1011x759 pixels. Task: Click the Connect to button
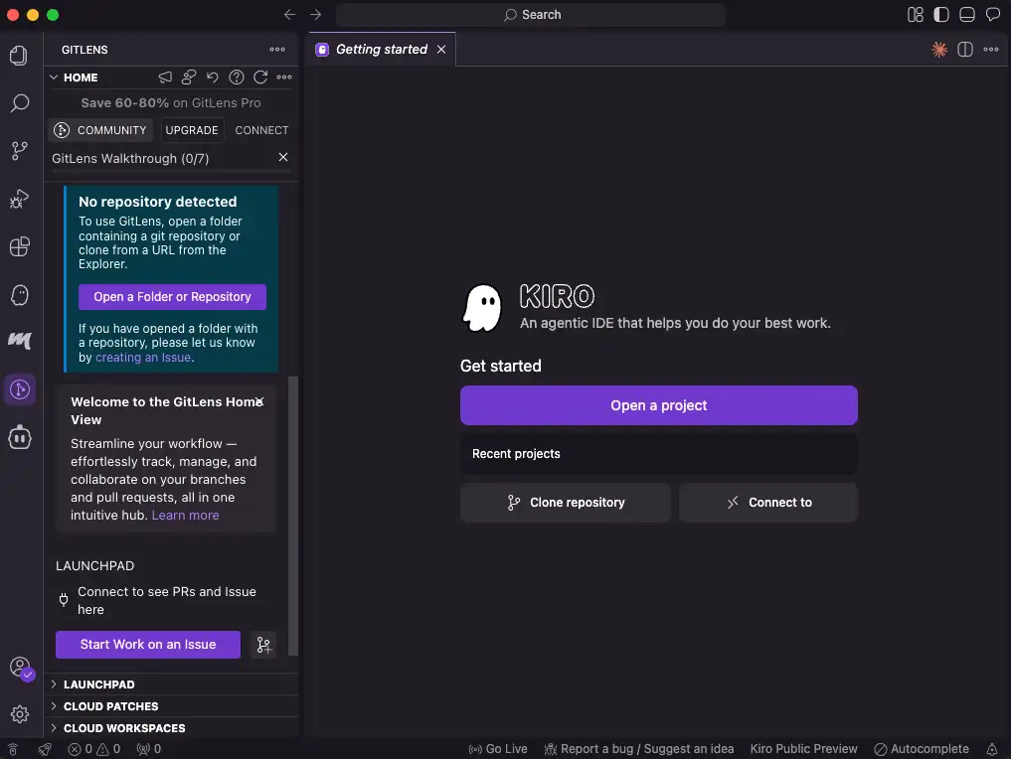pos(767,503)
